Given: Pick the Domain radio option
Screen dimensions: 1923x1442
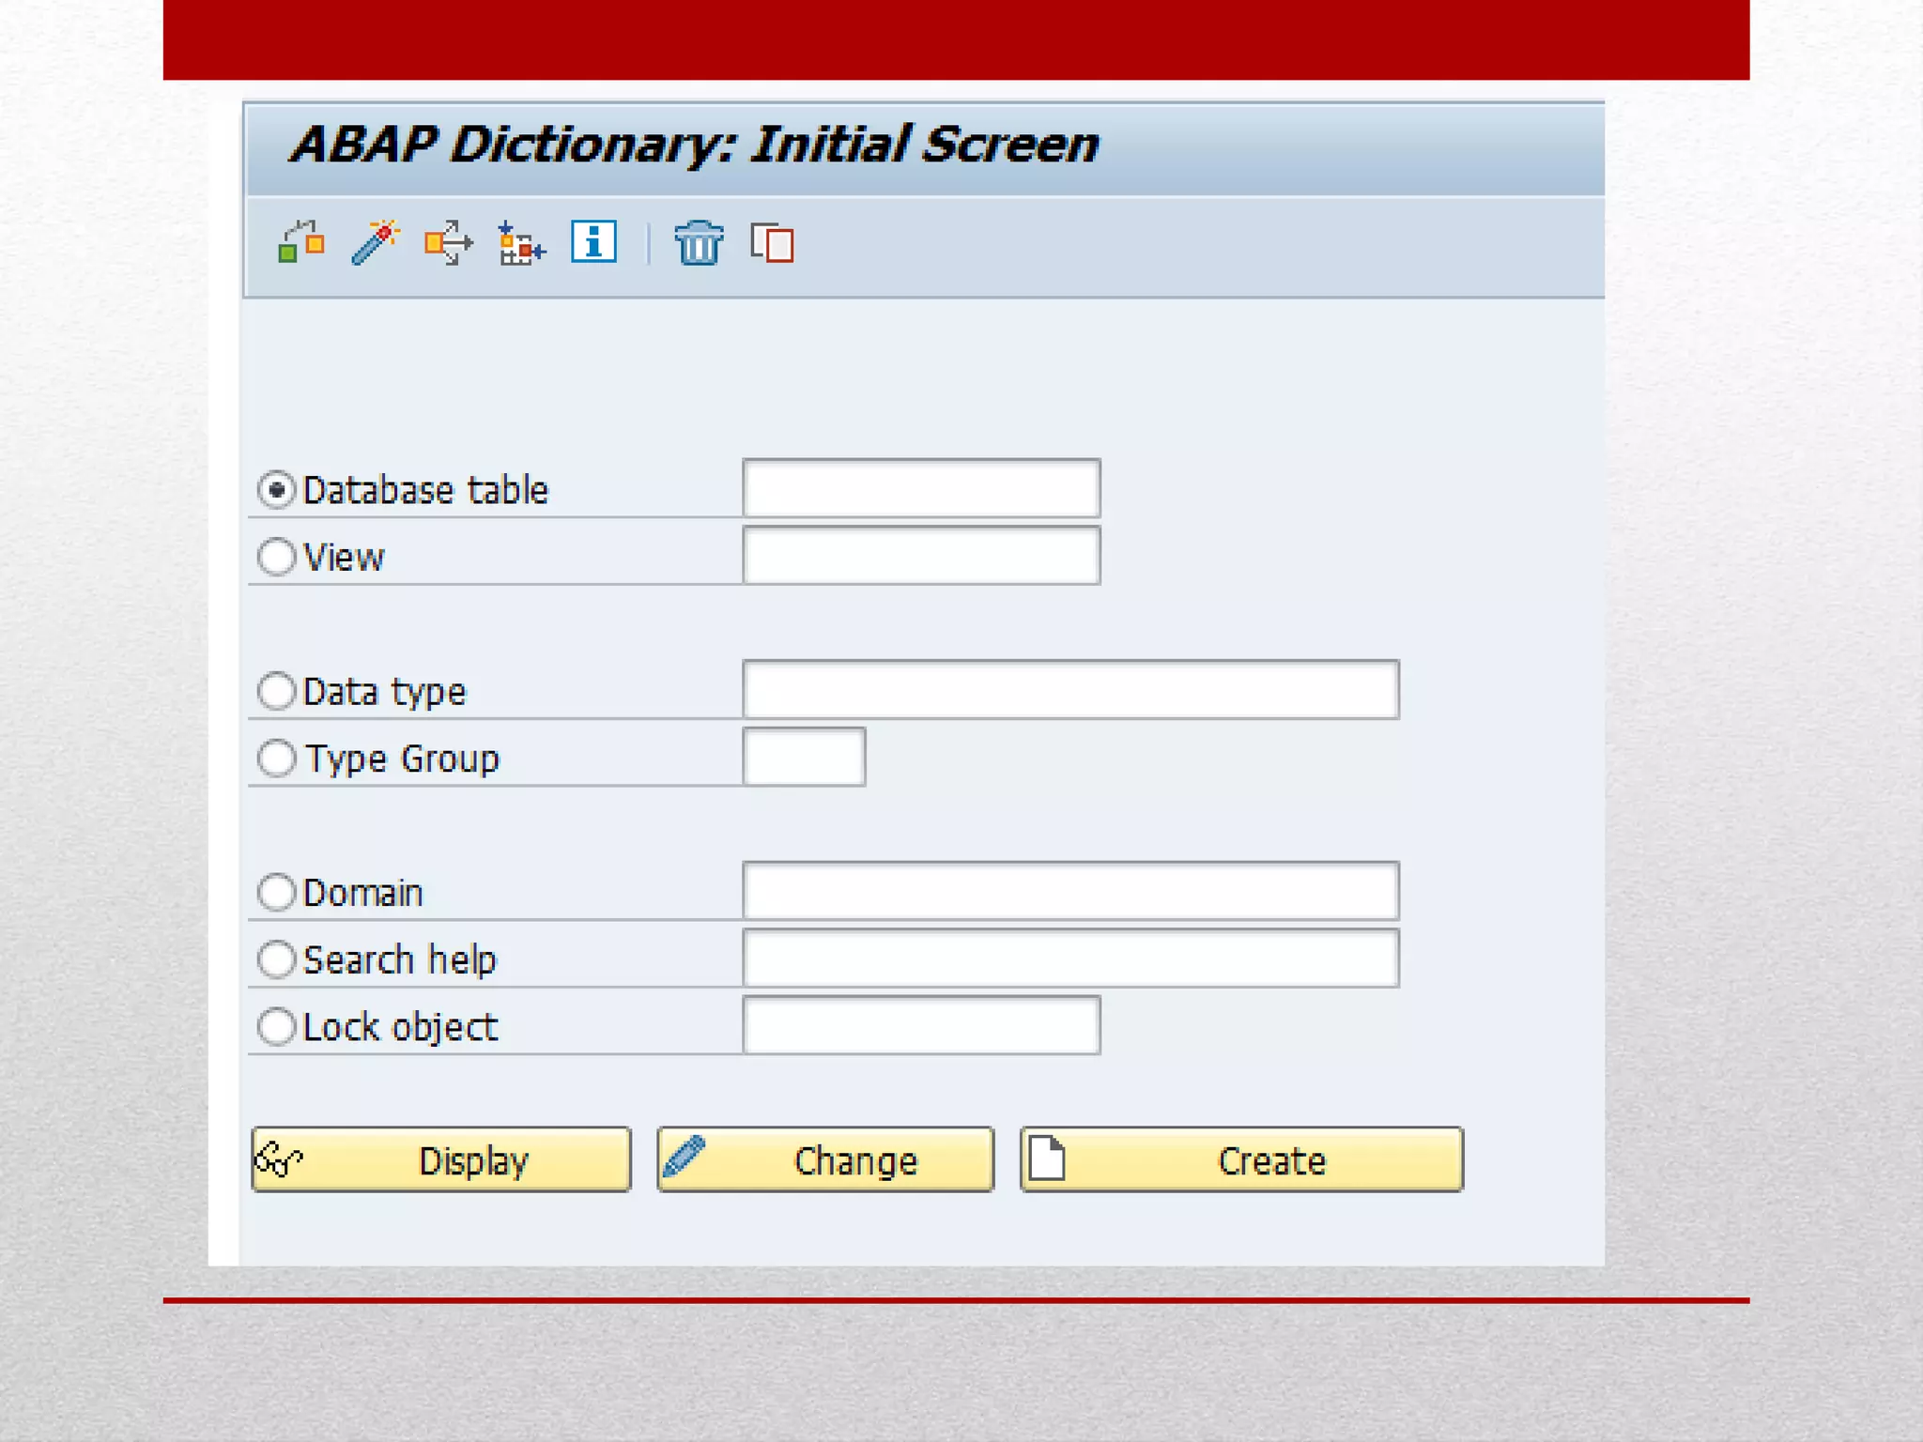Looking at the screenshot, I should coord(277,892).
